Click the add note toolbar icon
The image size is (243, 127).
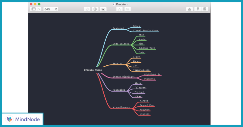(95, 9)
